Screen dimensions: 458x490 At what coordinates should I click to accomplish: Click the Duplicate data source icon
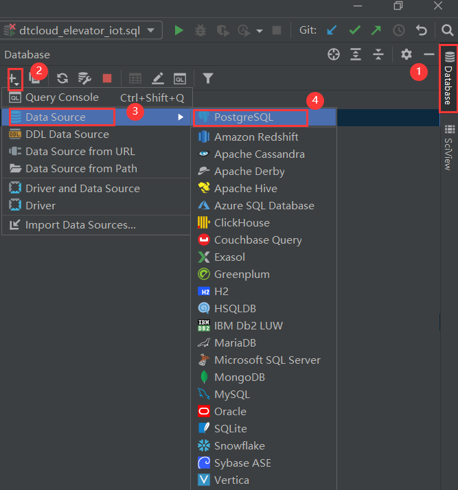click(35, 78)
